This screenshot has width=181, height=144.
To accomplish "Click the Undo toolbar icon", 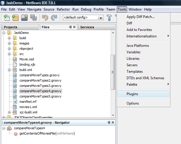I will [x=45, y=18].
